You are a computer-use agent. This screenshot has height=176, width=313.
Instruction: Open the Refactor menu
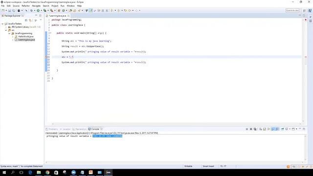[25, 6]
